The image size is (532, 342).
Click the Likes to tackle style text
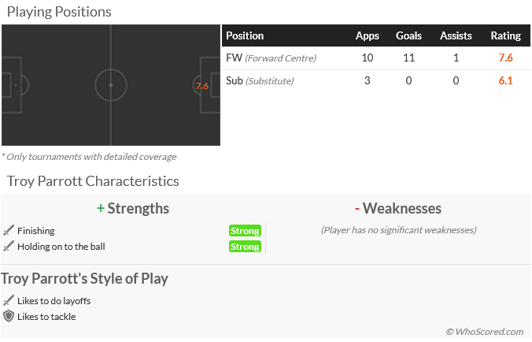[x=46, y=317]
